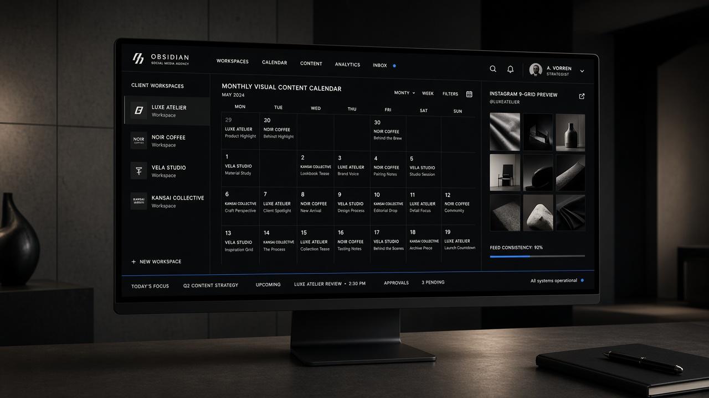
Task: Click the Luxe Atelier workspace logo icon
Action: [x=138, y=111]
